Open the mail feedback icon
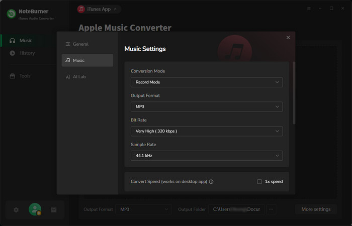This screenshot has height=226, width=352. pyautogui.click(x=54, y=210)
